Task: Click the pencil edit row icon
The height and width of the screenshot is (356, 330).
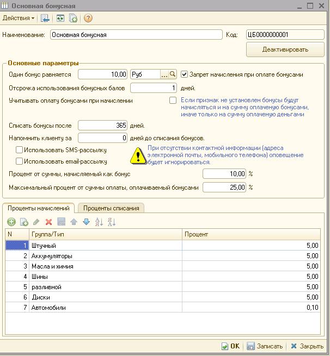Action: click(36, 222)
